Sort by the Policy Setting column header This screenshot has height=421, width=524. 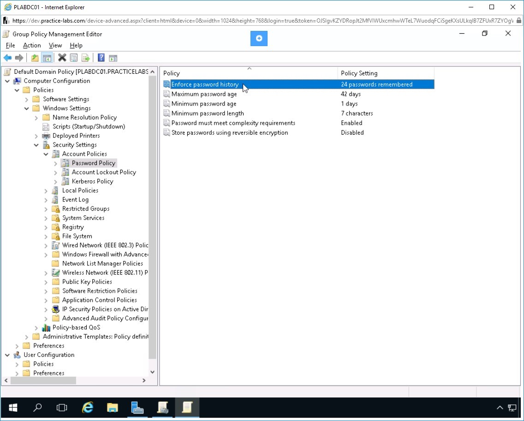[386, 73]
